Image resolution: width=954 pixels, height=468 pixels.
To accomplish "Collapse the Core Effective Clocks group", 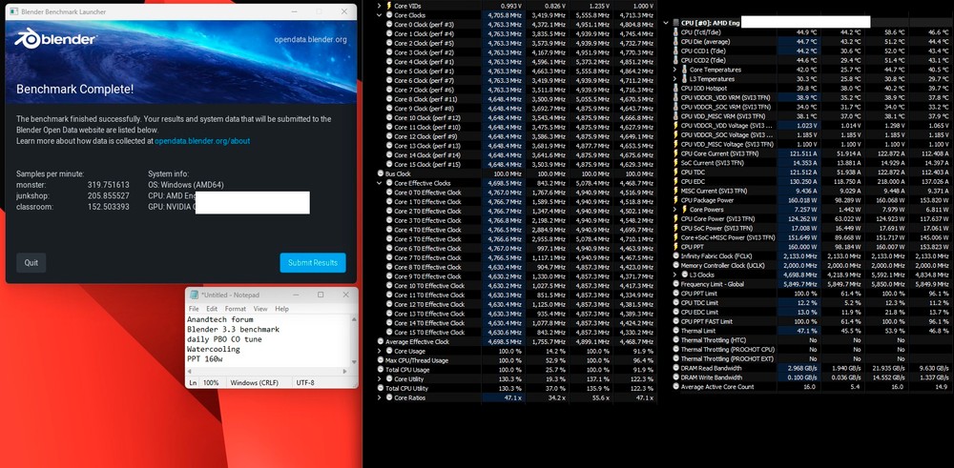I will click(x=380, y=183).
